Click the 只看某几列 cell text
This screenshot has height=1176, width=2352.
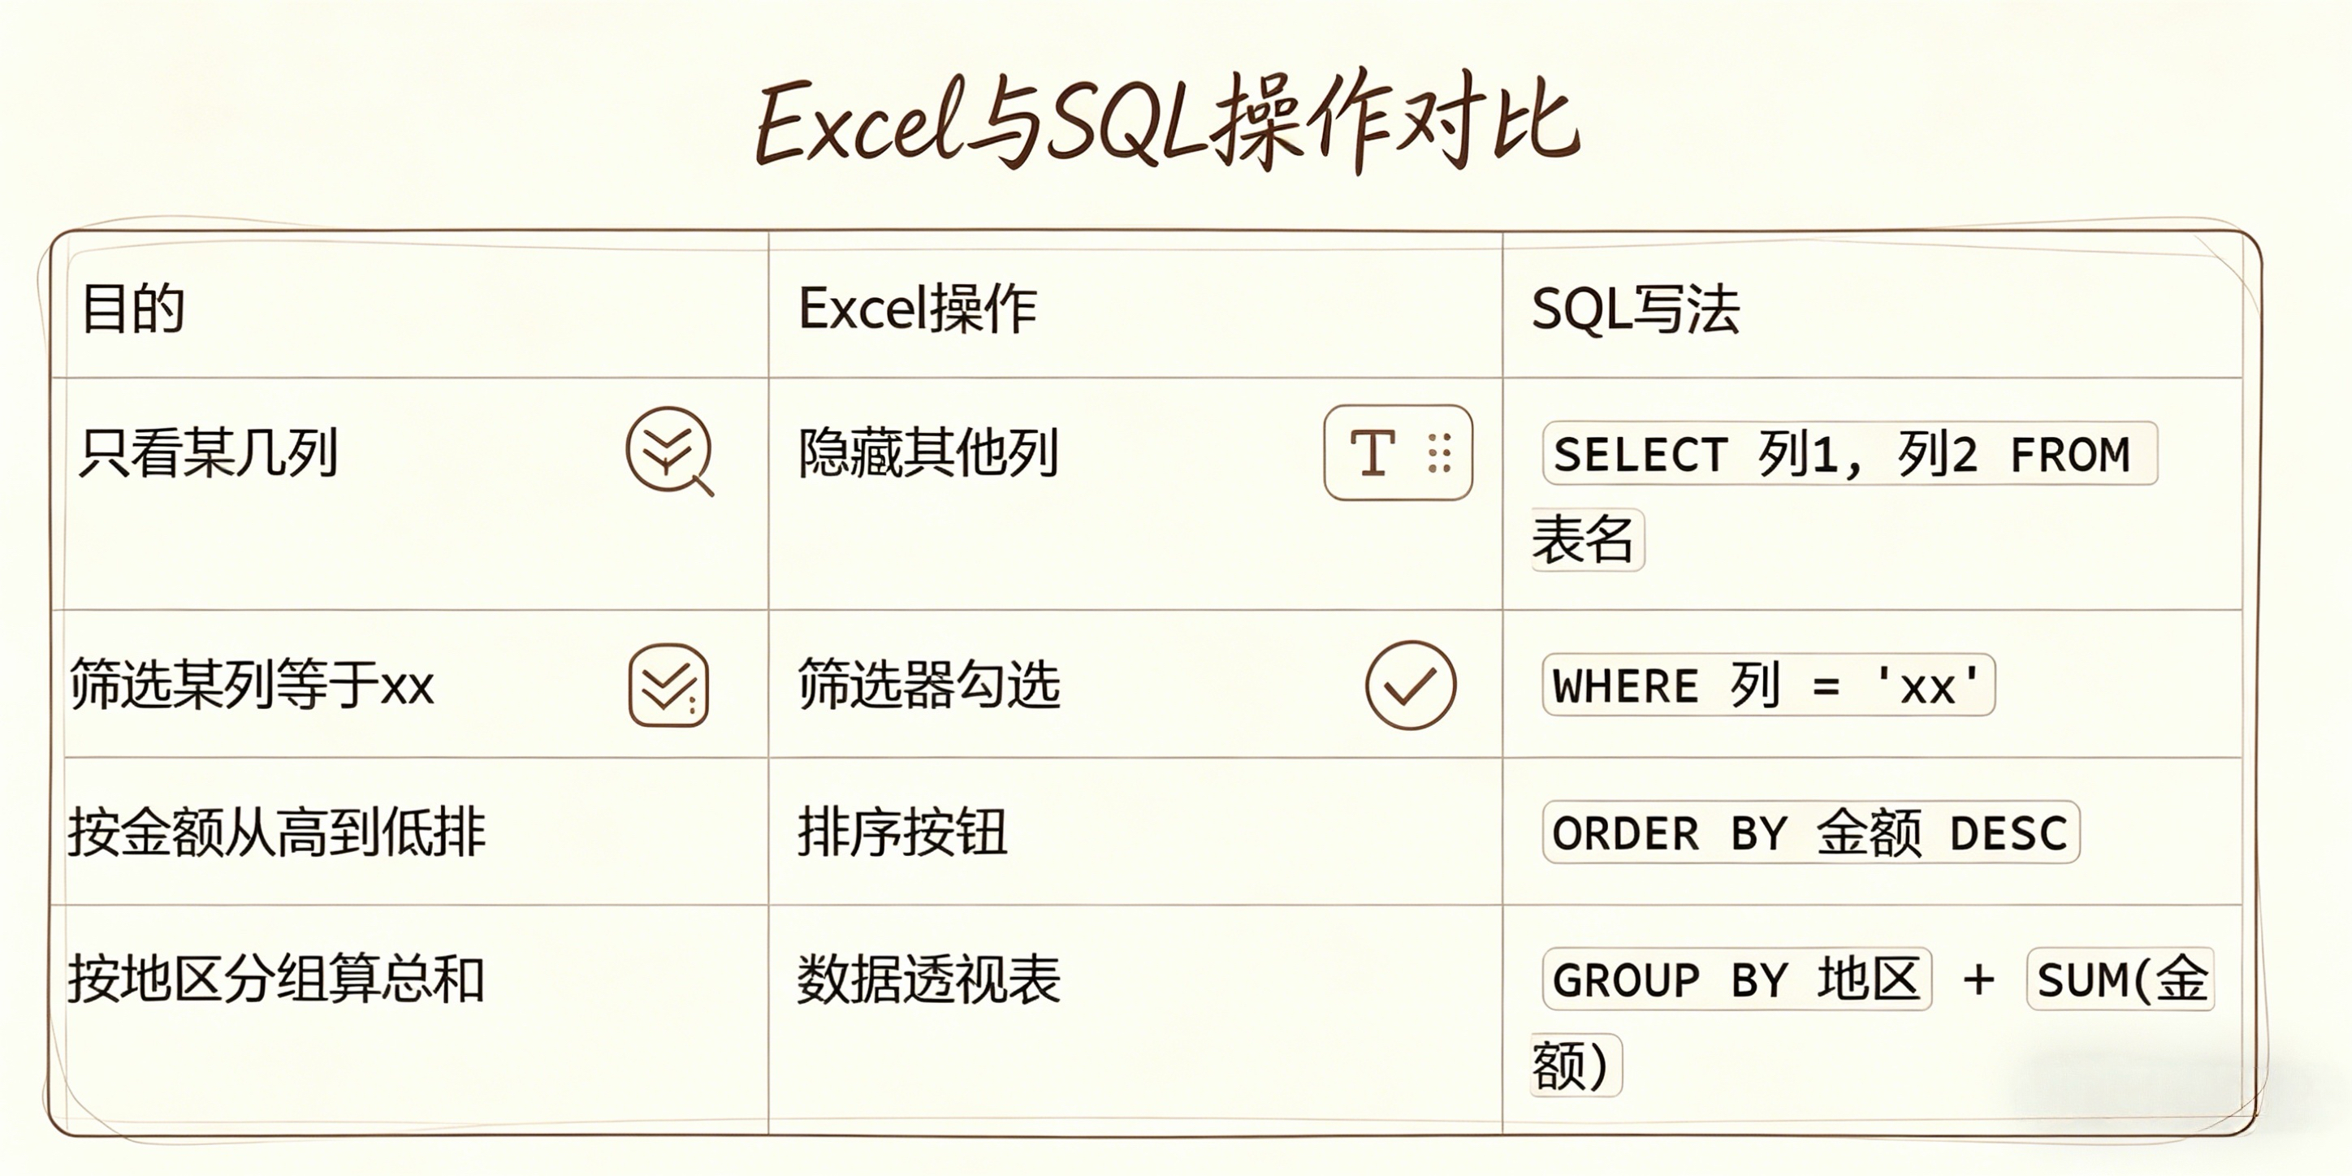point(208,453)
